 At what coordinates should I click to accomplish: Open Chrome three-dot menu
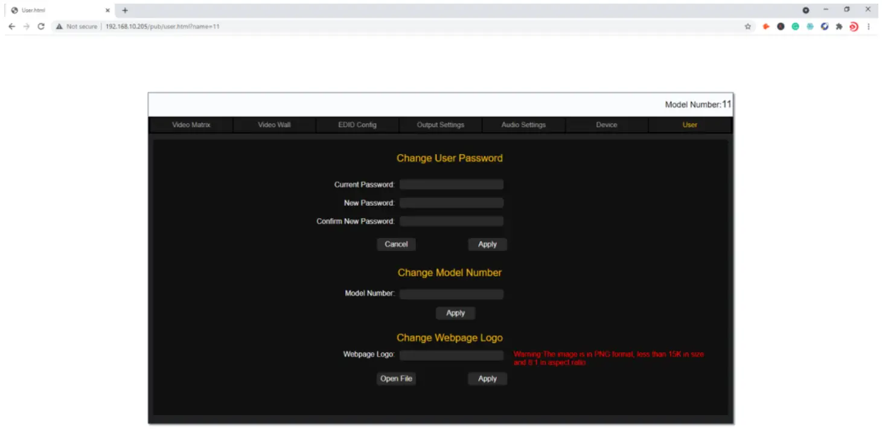869,27
